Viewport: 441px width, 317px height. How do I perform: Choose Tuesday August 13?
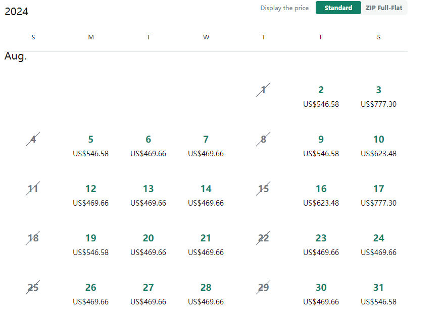point(148,195)
